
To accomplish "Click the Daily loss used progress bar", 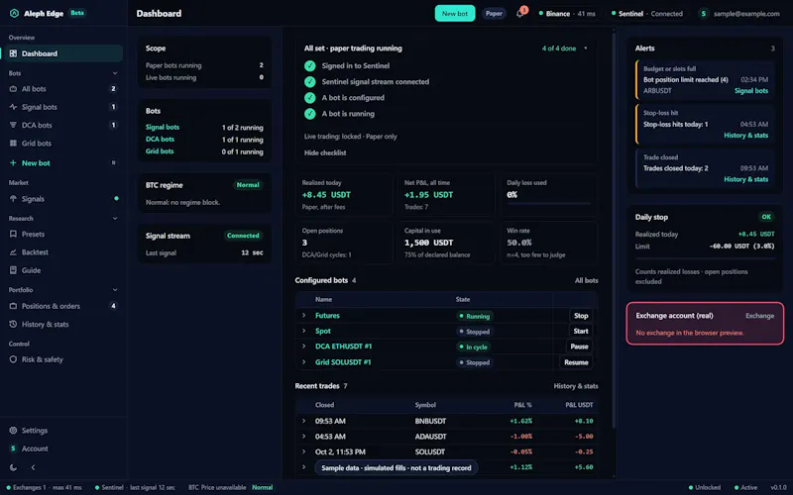I will tap(548, 204).
